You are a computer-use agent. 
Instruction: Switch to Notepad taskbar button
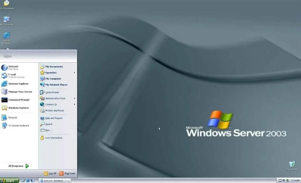tap(55, 181)
